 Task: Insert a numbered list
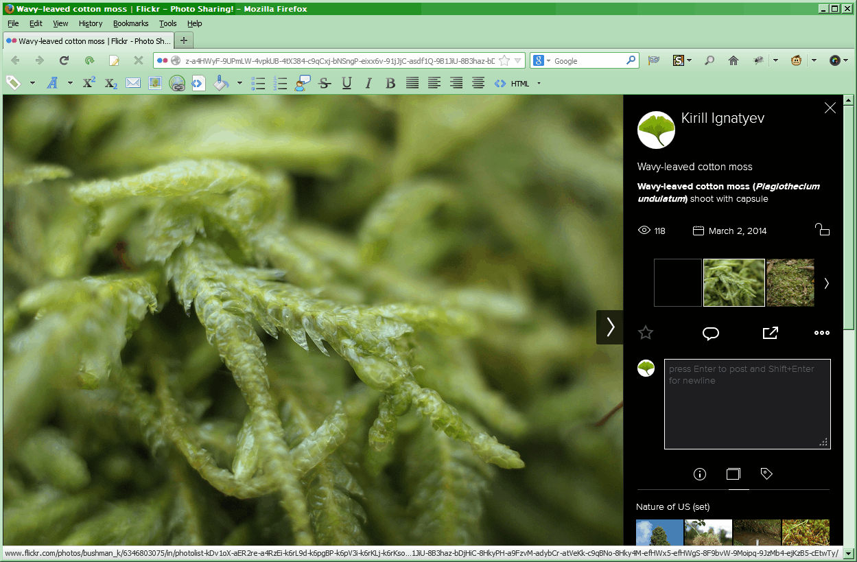click(281, 83)
